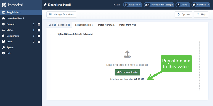213x106 pixels.
Task: Open the User Menu dropdown
Action: [x=201, y=5]
